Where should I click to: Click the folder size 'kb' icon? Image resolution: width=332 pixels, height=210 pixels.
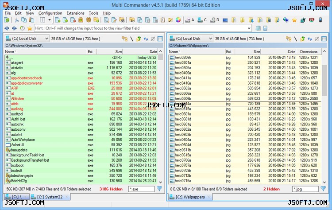(132, 20)
